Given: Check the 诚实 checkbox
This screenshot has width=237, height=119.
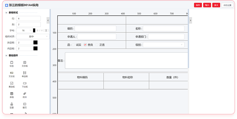Looking at the screenshot, I should [x=73, y=45].
